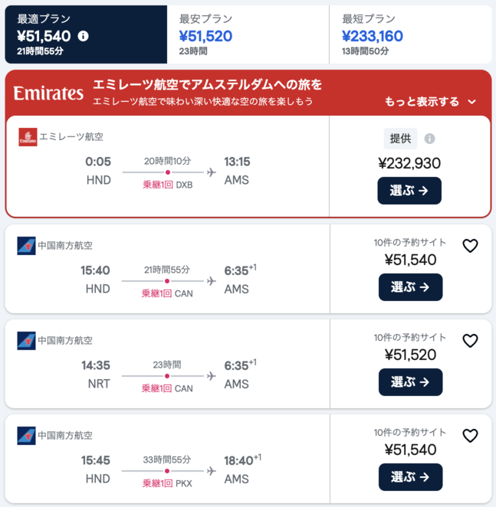The height and width of the screenshot is (507, 496).
Task: Choose the 21時間55分 flight via CAN
Action: [410, 287]
